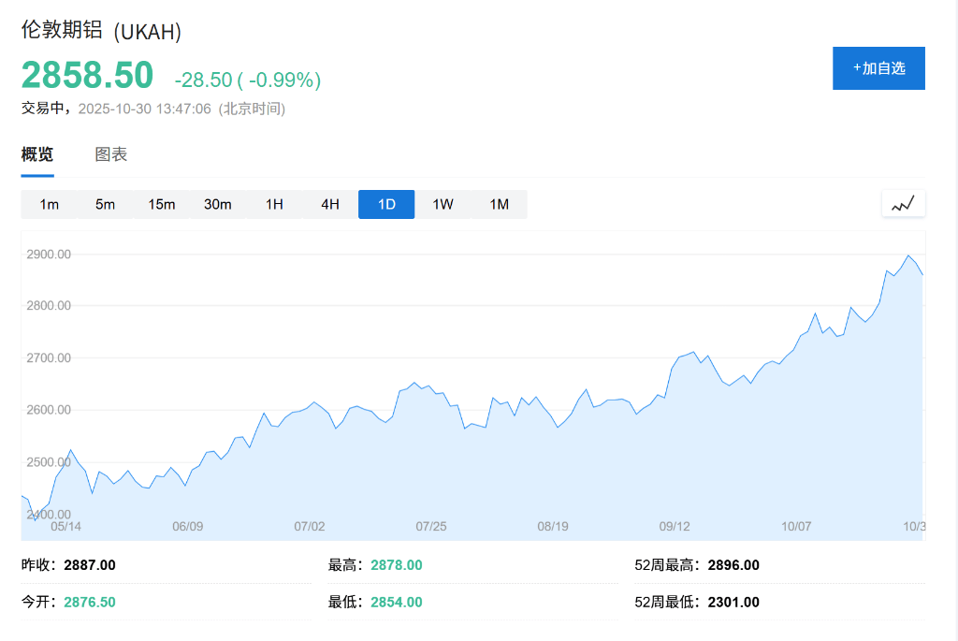Click the 52周最高 value 2896.00
Image resolution: width=958 pixels, height=641 pixels.
click(733, 565)
